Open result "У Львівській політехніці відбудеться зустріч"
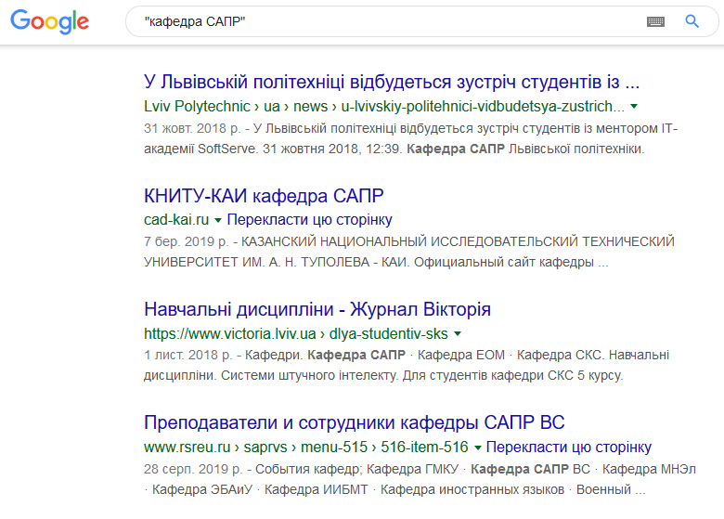 392,82
